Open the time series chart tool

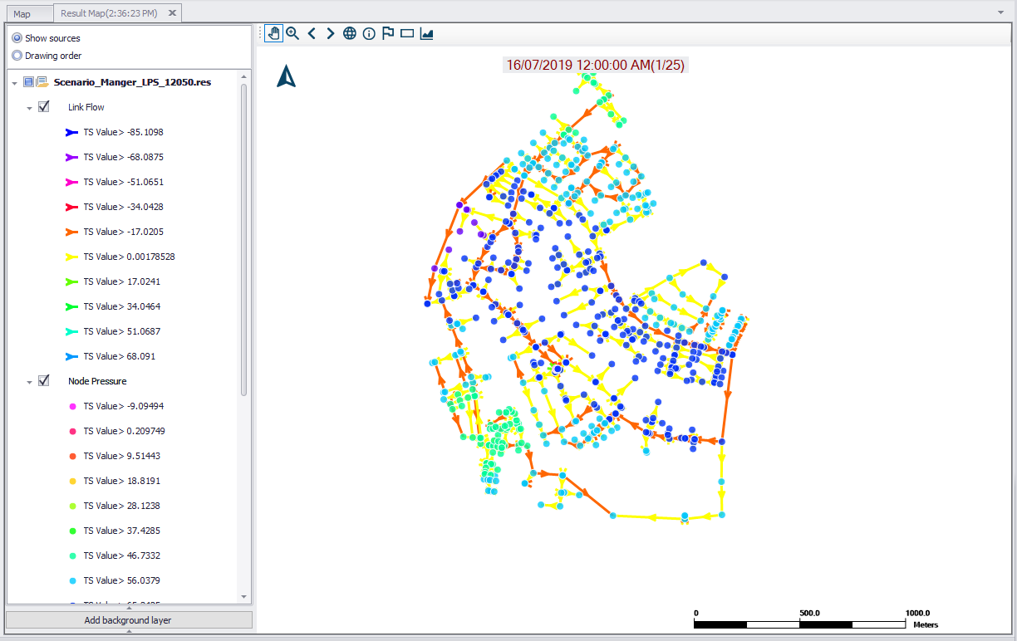point(426,33)
